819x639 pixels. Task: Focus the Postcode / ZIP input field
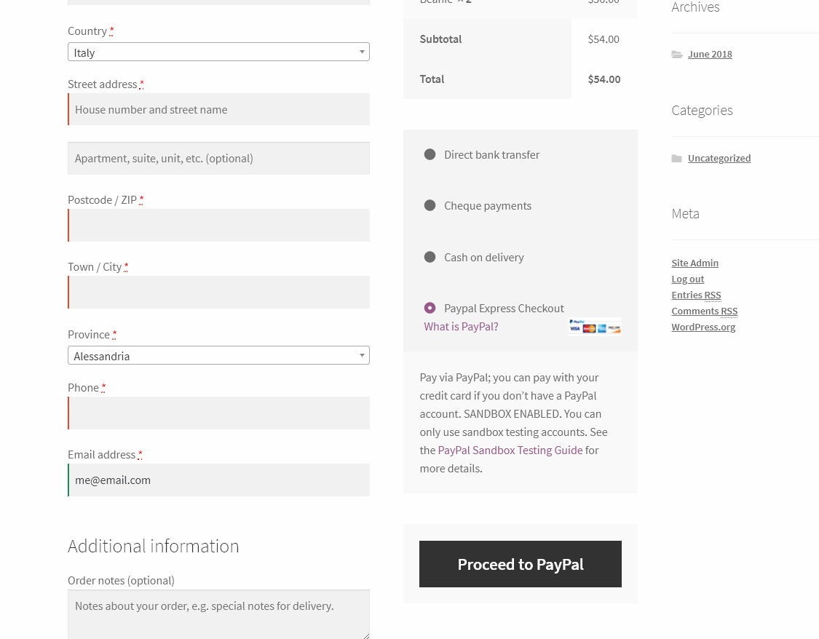pos(218,226)
